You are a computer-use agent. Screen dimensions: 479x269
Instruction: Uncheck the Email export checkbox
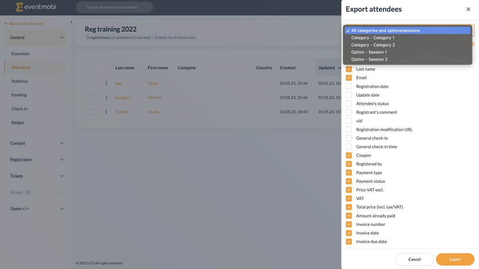click(x=349, y=77)
